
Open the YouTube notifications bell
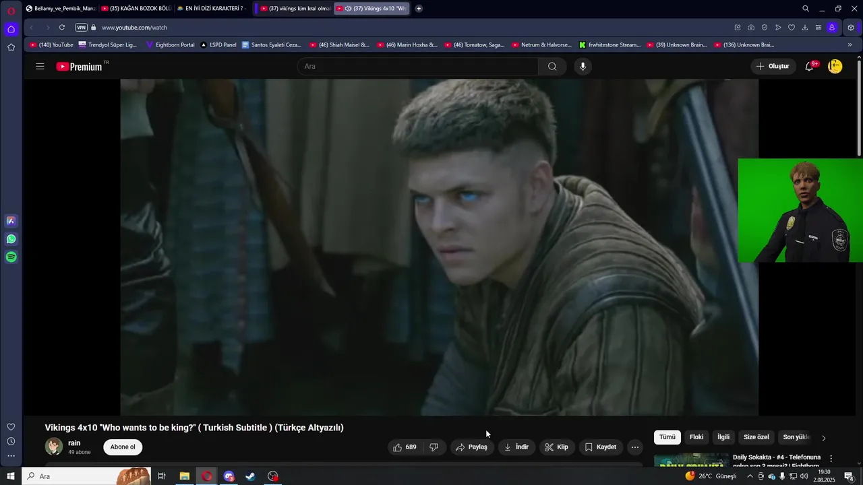coord(810,66)
